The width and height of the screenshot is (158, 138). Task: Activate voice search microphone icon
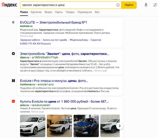tap(146, 5)
